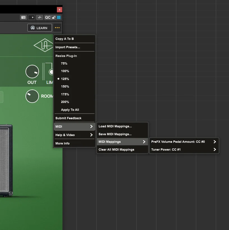Set plug-in size to 150%
Image resolution: width=229 pixels, height=230 pixels.
coord(75,87)
